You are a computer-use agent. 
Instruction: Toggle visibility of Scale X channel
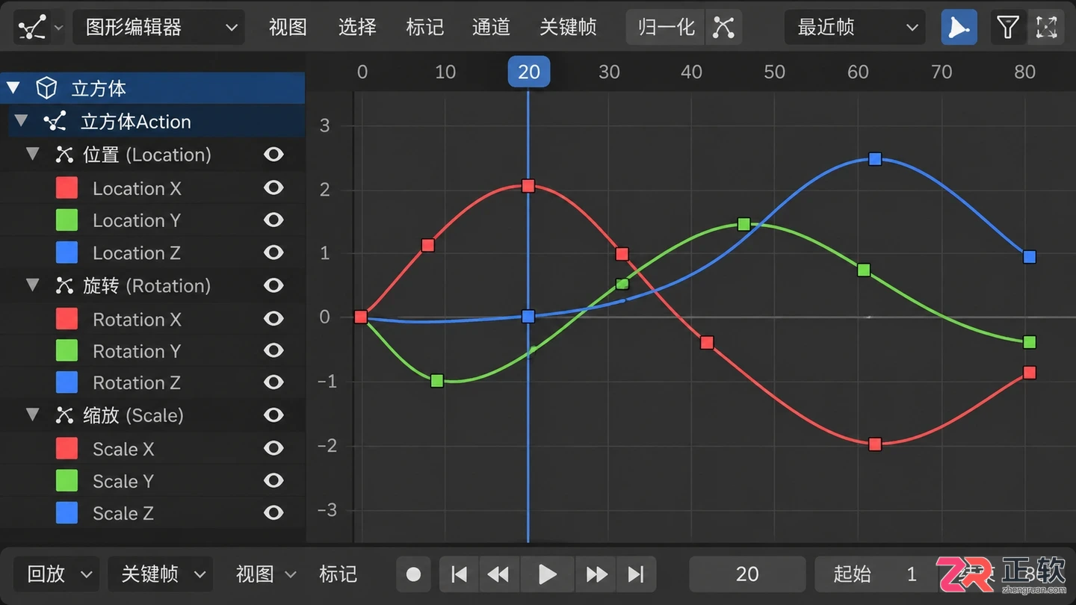click(x=273, y=448)
